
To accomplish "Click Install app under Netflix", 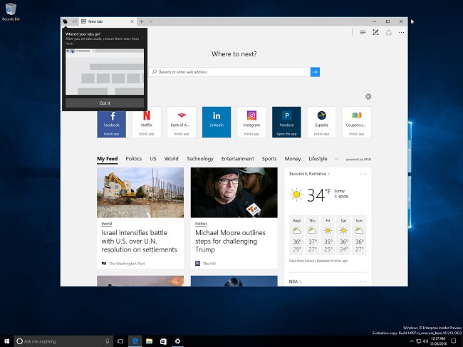I will coord(147,134).
